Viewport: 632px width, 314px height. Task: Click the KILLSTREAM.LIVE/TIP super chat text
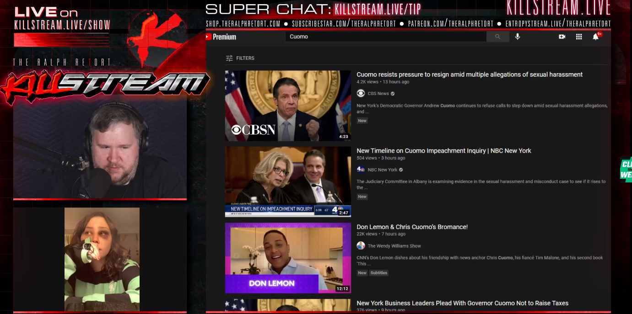tap(378, 9)
